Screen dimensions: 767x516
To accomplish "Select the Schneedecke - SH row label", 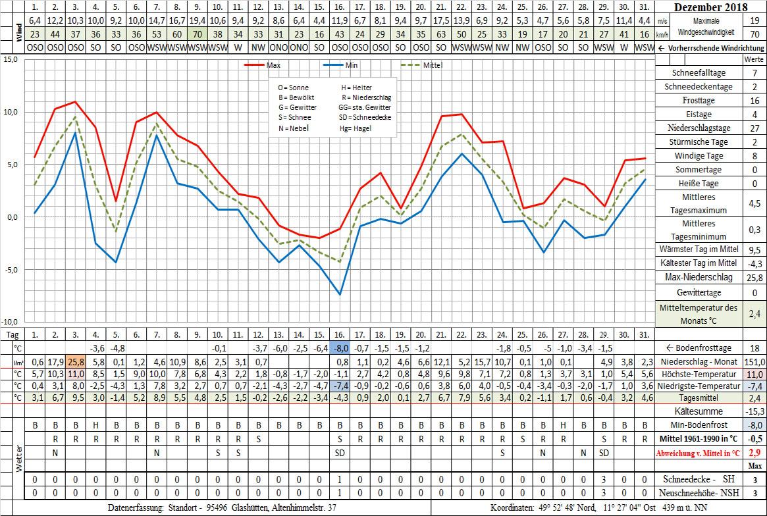I will [x=699, y=479].
